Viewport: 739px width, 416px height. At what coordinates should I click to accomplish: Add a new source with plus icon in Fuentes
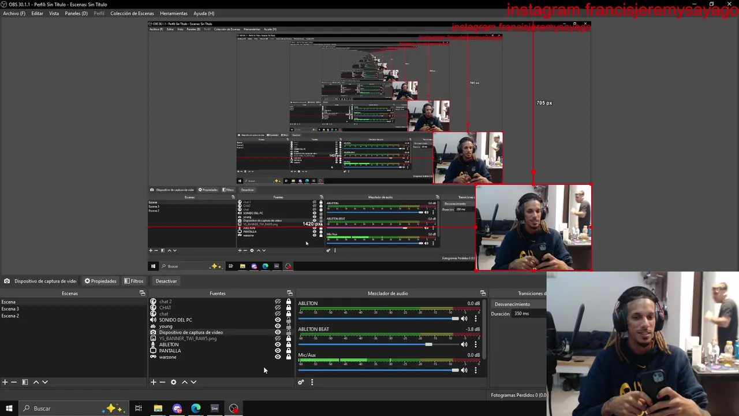coord(154,382)
